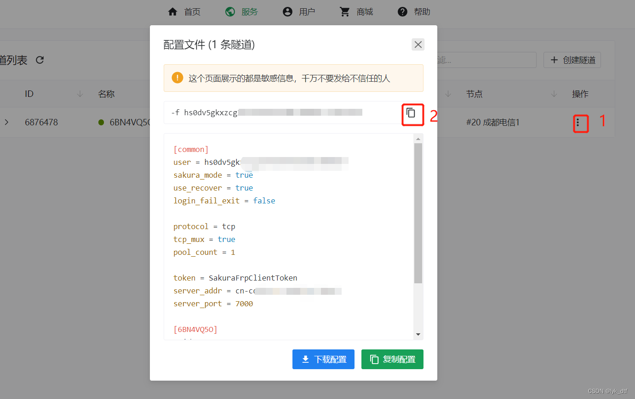Click the 复制配置 button
This screenshot has width=635, height=399.
[392, 359]
